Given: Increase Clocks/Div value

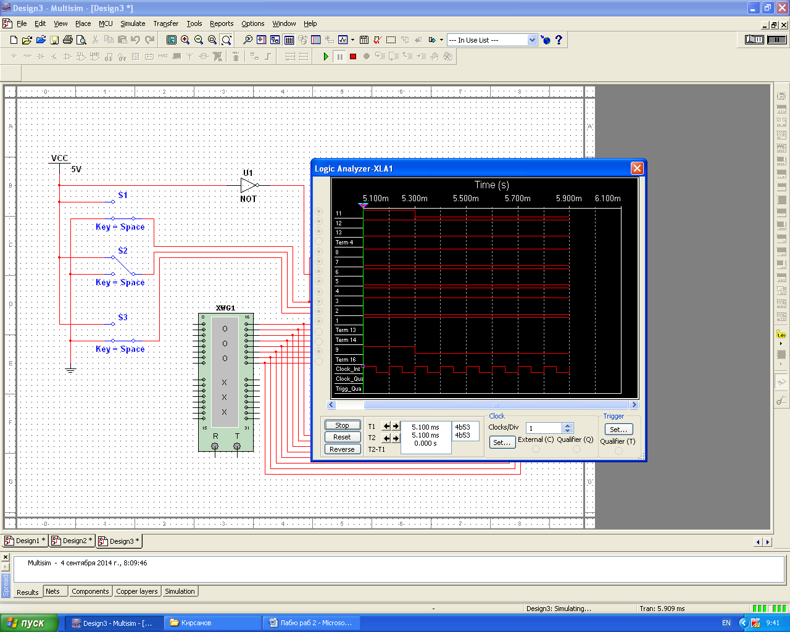Looking at the screenshot, I should click(x=568, y=425).
